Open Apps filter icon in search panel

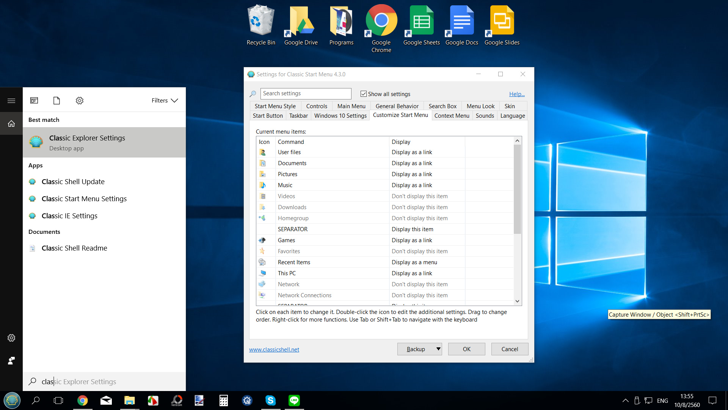coord(34,101)
